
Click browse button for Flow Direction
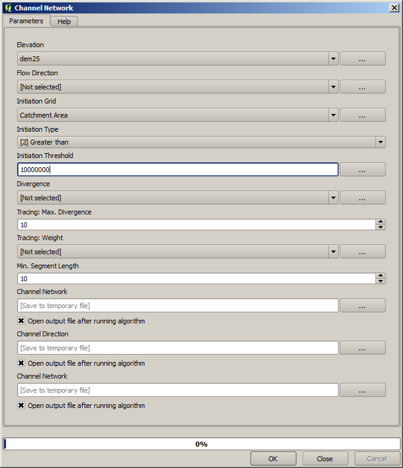click(x=362, y=87)
